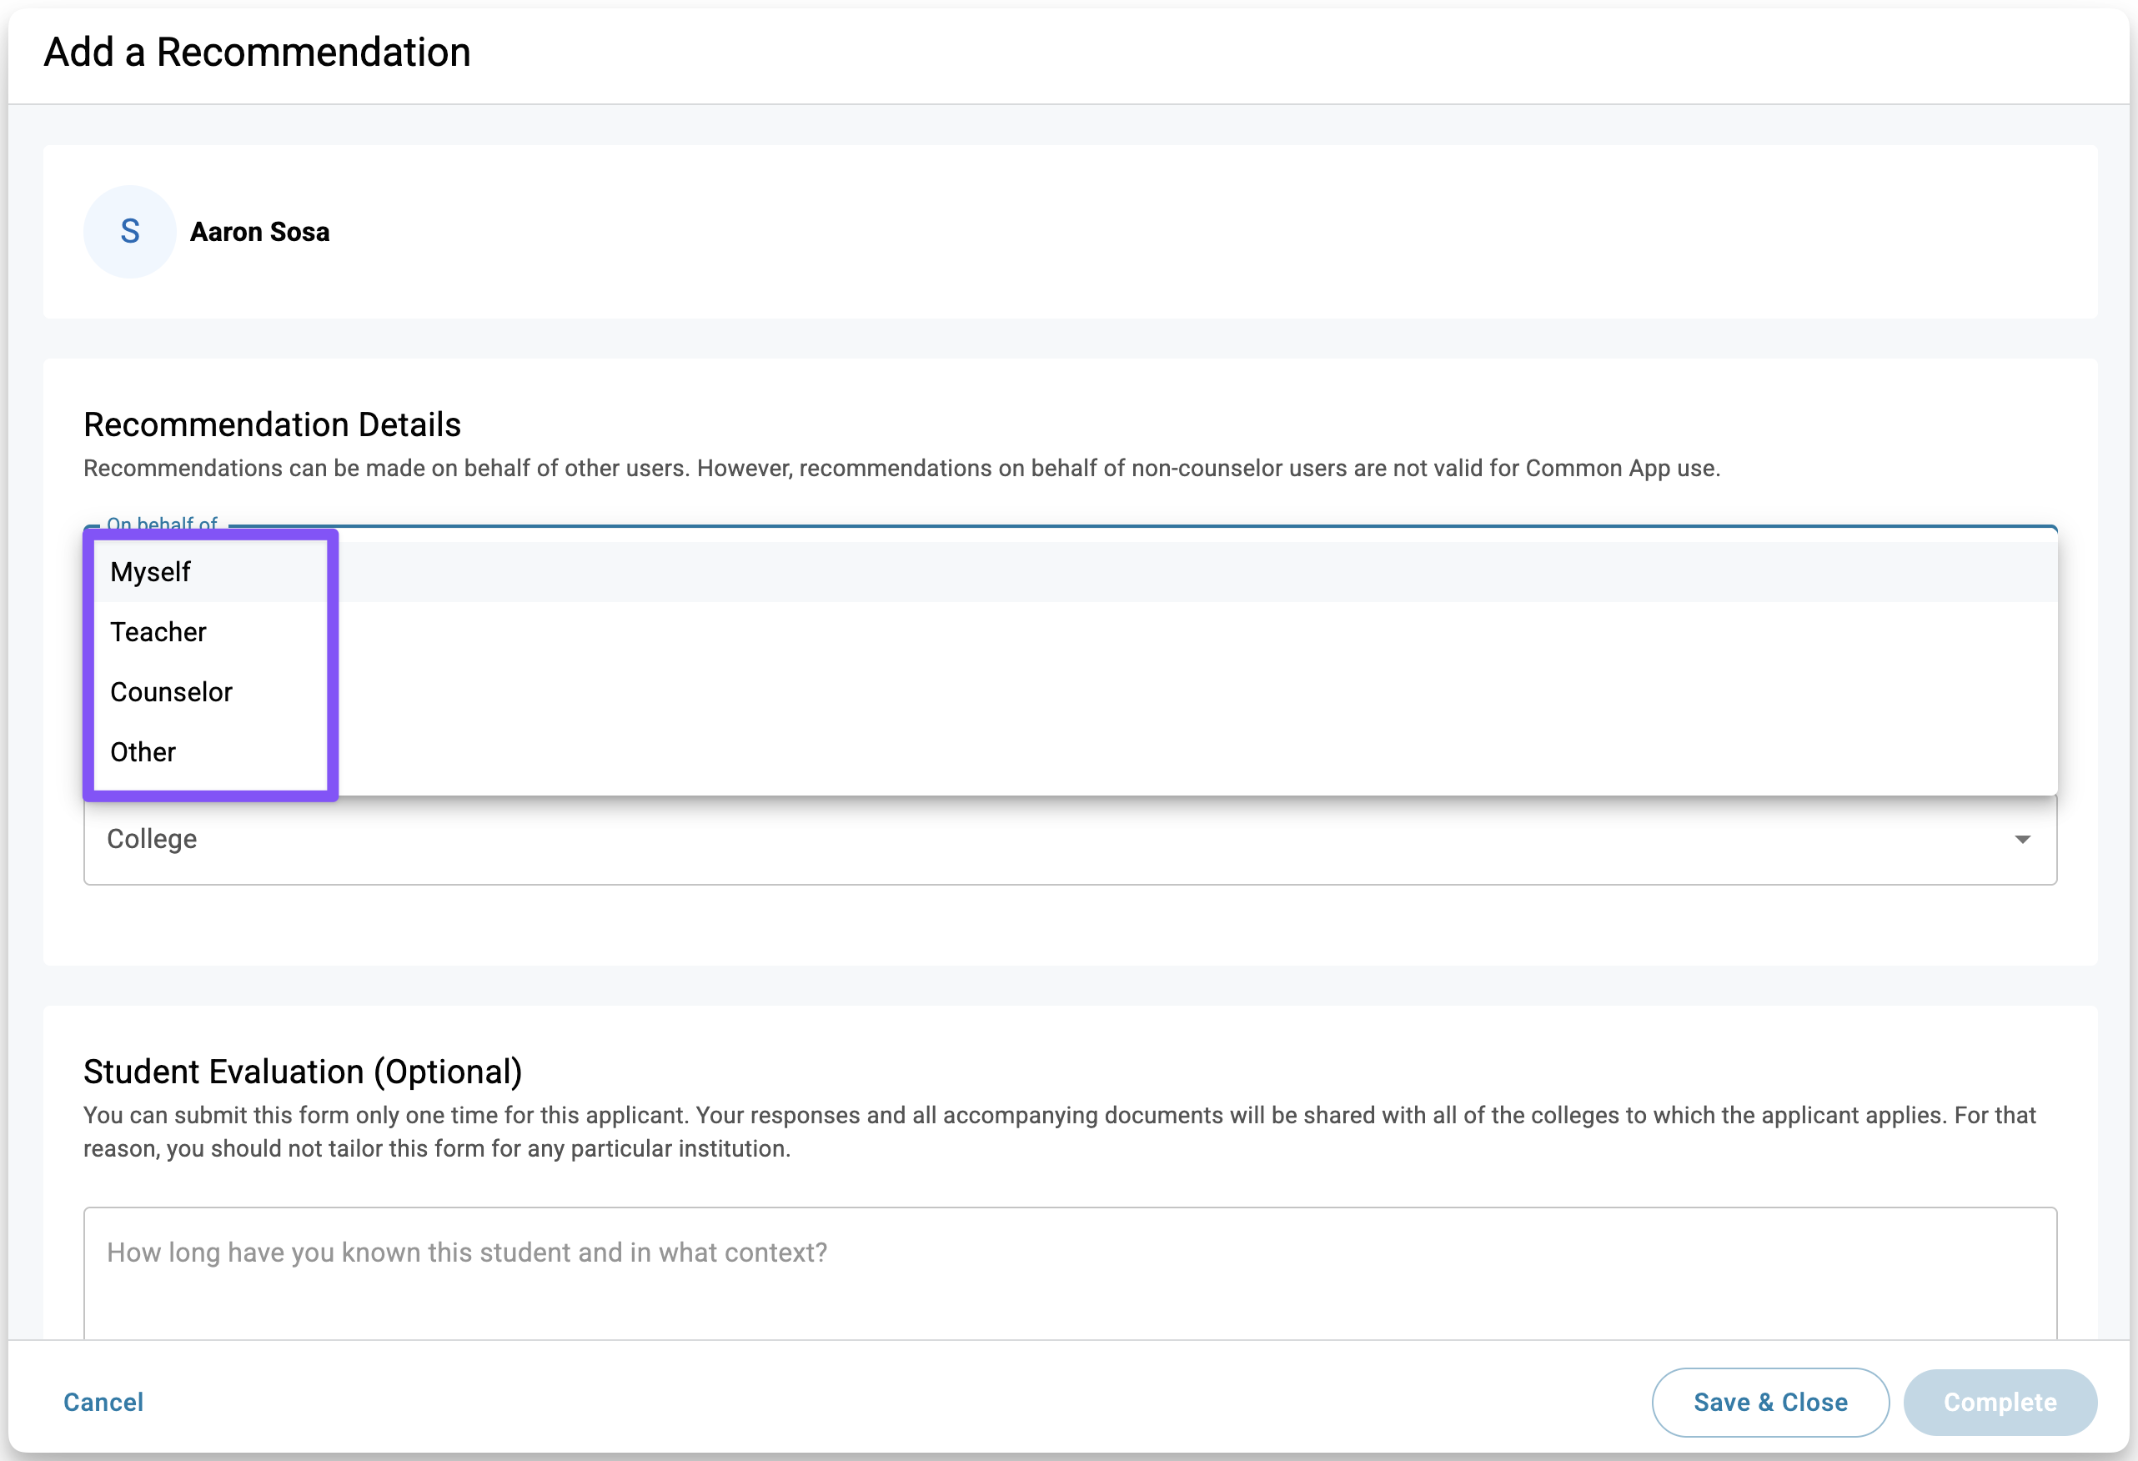Click the Complete button
Screen dimensions: 2138x1461
click(2000, 1402)
